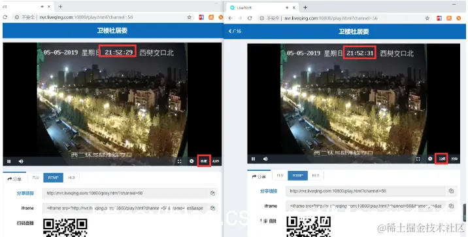Viewport: 468px width, 237px height.
Task: Bookmark the page with the right window's star
Action: coord(427,18)
